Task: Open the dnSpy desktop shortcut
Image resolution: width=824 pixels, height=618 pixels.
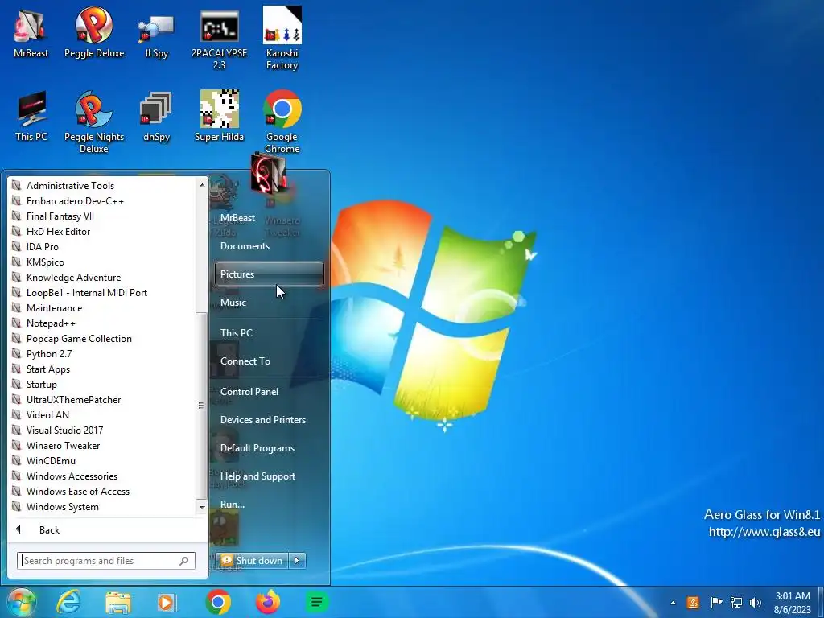Action: pyautogui.click(x=157, y=116)
